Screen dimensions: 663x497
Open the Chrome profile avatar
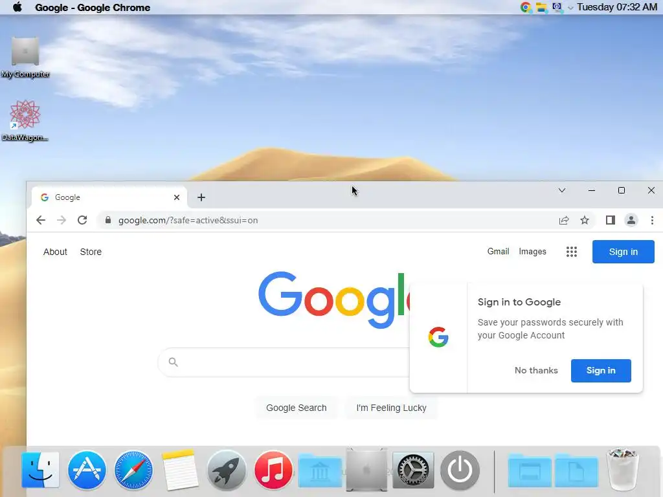point(631,220)
